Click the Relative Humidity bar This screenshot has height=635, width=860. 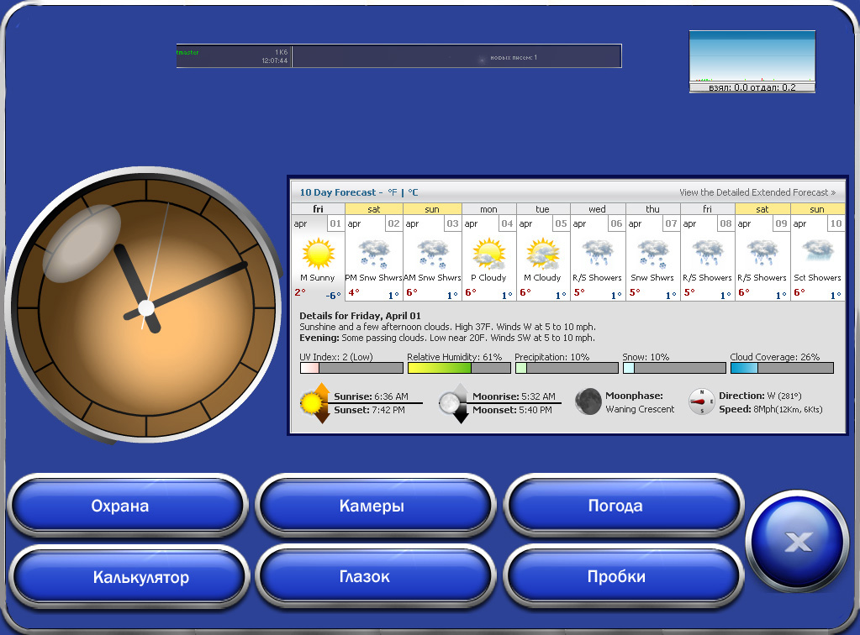pyautogui.click(x=459, y=368)
